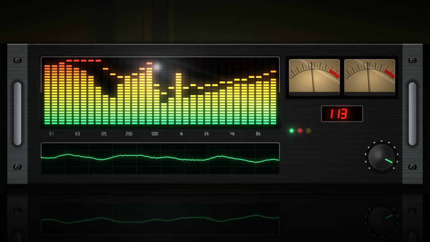This screenshot has height=242, width=430.
Task: Click the 31 frequency label
Action: (x=51, y=134)
